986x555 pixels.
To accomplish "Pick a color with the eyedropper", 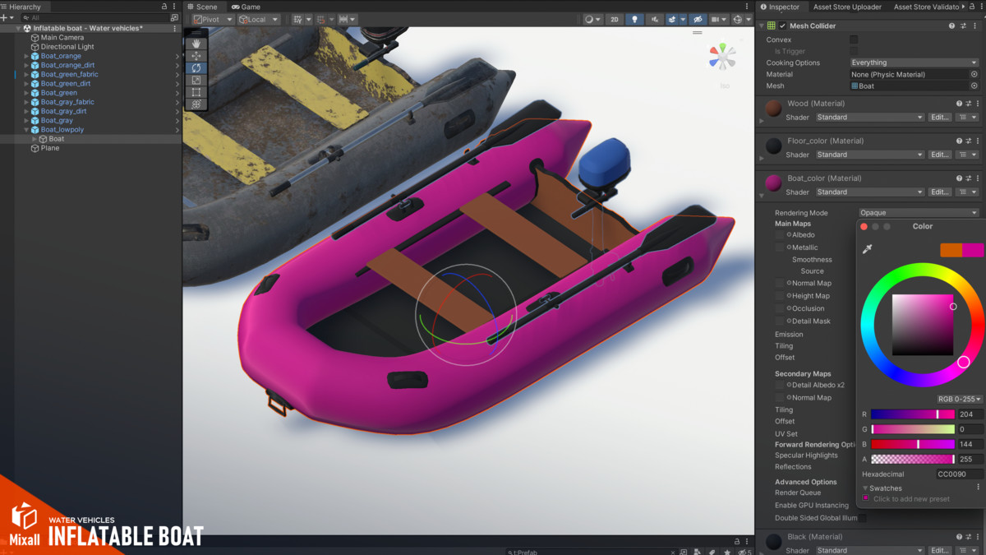I will coord(867,249).
